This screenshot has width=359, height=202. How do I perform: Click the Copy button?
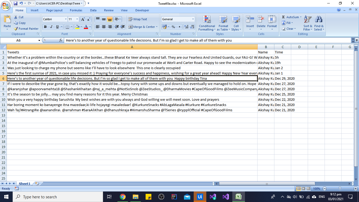tap(20, 23)
